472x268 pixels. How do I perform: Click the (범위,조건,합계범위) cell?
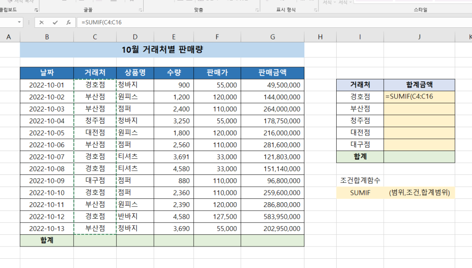coord(419,192)
